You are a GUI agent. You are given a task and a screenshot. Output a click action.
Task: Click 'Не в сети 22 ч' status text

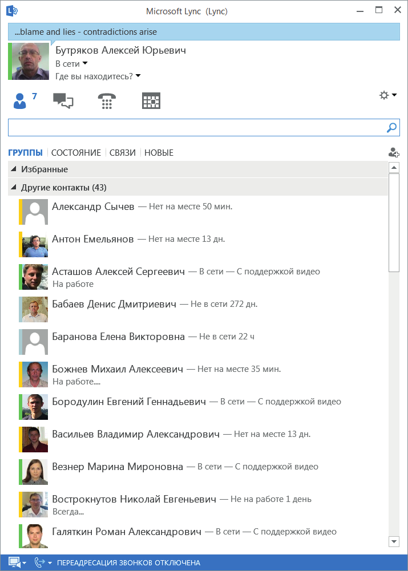tap(227, 337)
